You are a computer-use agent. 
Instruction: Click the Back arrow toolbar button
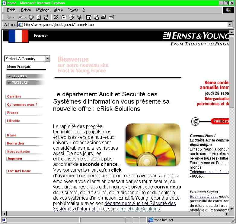pos(9,17)
